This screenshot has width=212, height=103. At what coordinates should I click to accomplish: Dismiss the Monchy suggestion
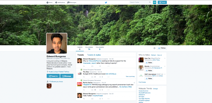[165, 66]
